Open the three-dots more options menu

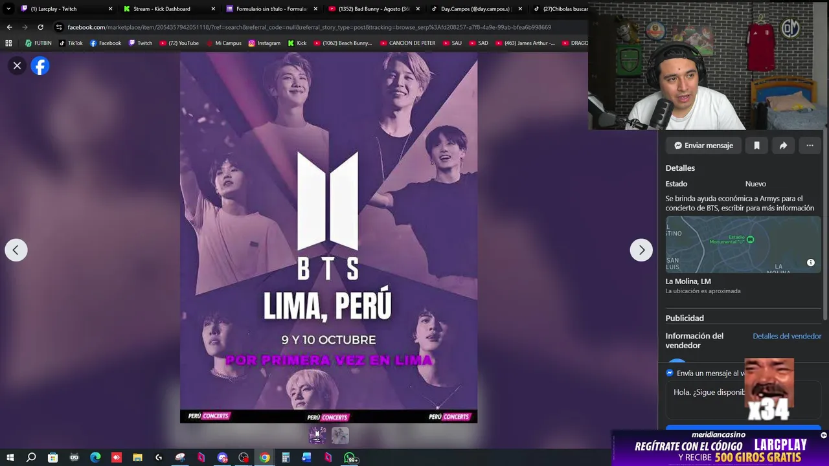tap(810, 146)
